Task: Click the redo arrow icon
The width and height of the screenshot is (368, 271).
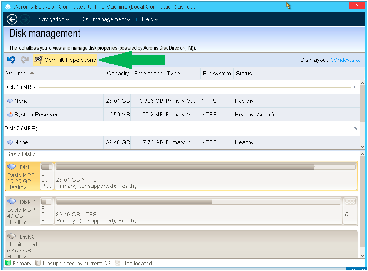Action: tap(25, 60)
